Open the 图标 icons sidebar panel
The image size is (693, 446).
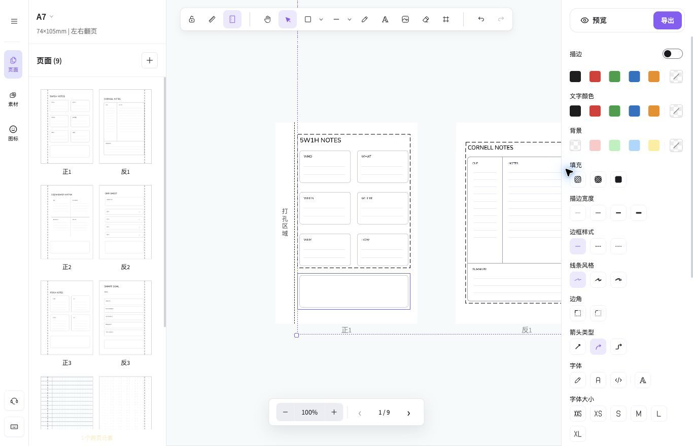point(13,133)
